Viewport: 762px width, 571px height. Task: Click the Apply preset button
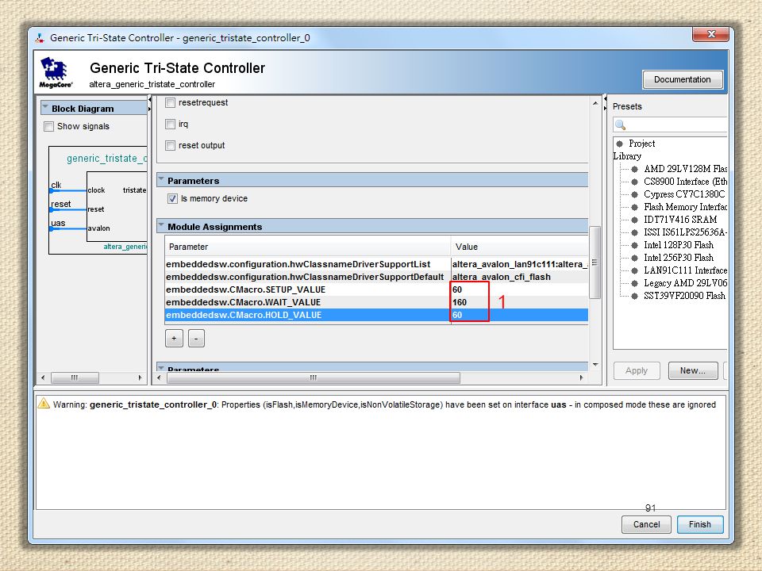coord(637,370)
